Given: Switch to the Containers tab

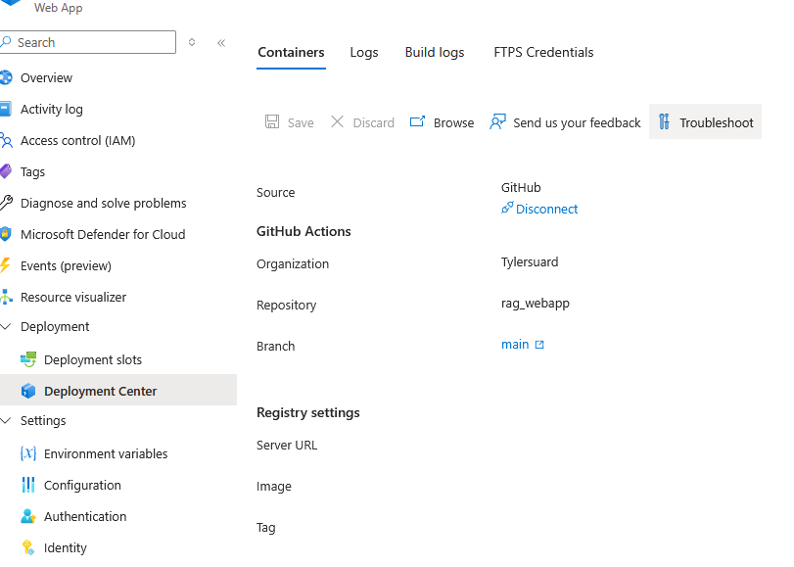Looking at the screenshot, I should [x=291, y=52].
